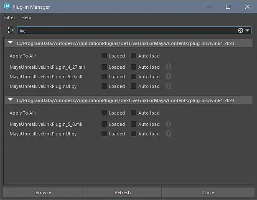Screen dimensions: 257x200
Task: Check Auto load for Ue2 MayaUnrealLiveLinkPlugin_5_0.mll
Action: coord(133,124)
